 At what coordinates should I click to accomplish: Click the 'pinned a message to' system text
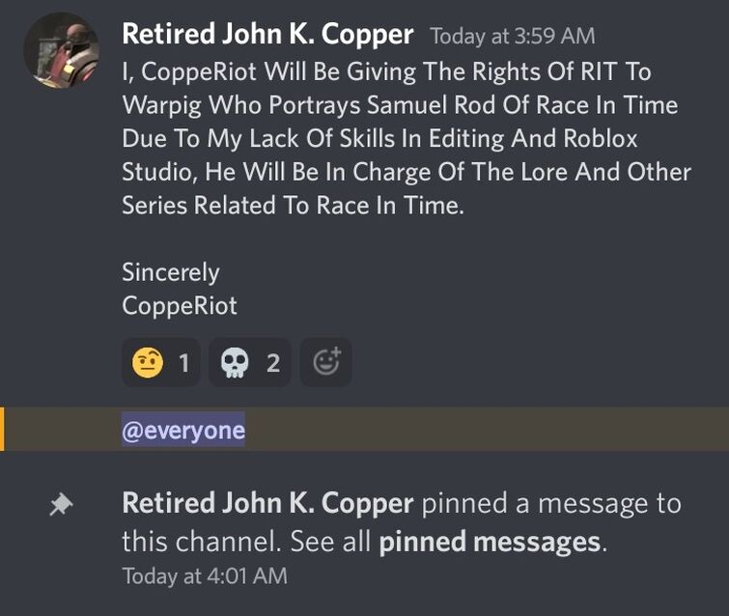click(x=551, y=504)
